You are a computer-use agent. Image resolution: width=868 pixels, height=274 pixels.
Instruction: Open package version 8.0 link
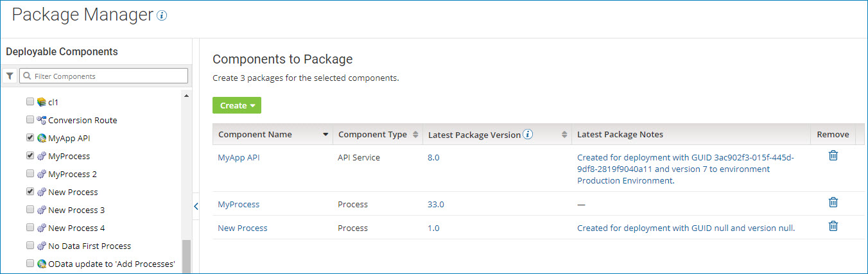point(433,157)
